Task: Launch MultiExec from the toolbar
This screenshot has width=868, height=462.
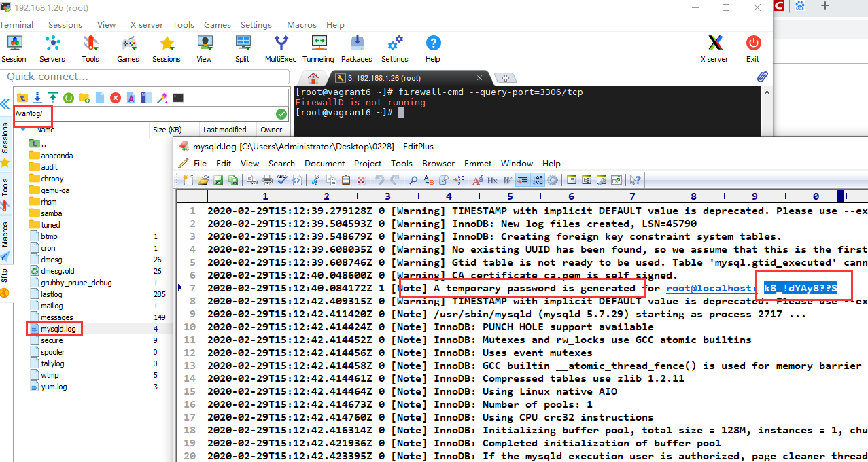Action: coord(281,49)
